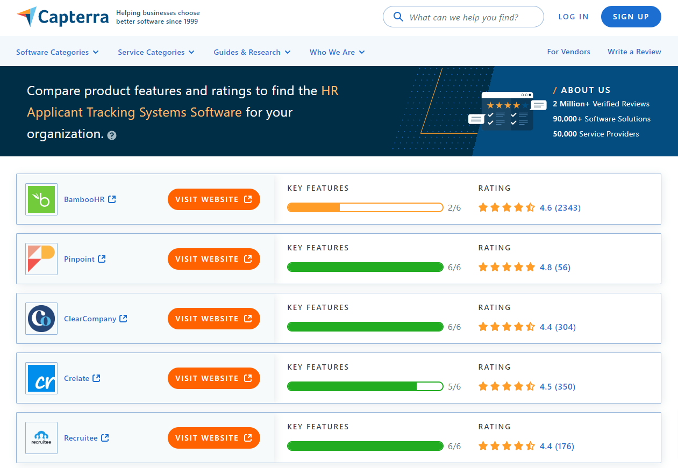The height and width of the screenshot is (468, 678).
Task: Expand the Service Categories dropdown
Action: [x=156, y=52]
